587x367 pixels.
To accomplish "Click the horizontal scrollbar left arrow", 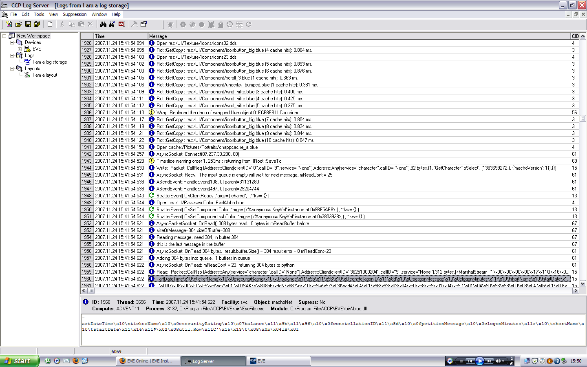I will [x=84, y=291].
